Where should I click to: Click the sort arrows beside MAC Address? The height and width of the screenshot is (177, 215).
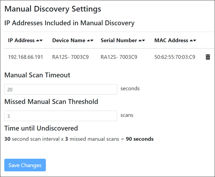193,41
